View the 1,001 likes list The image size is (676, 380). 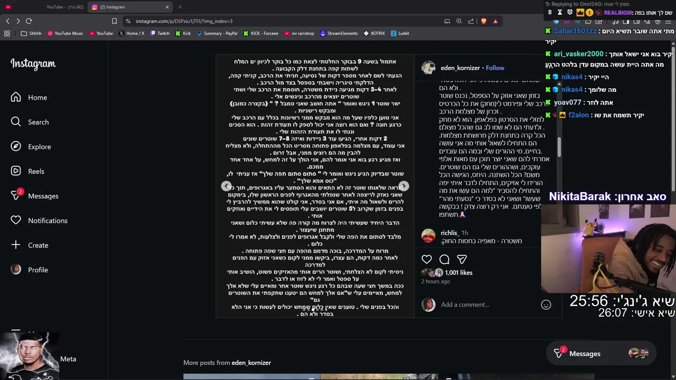(458, 272)
